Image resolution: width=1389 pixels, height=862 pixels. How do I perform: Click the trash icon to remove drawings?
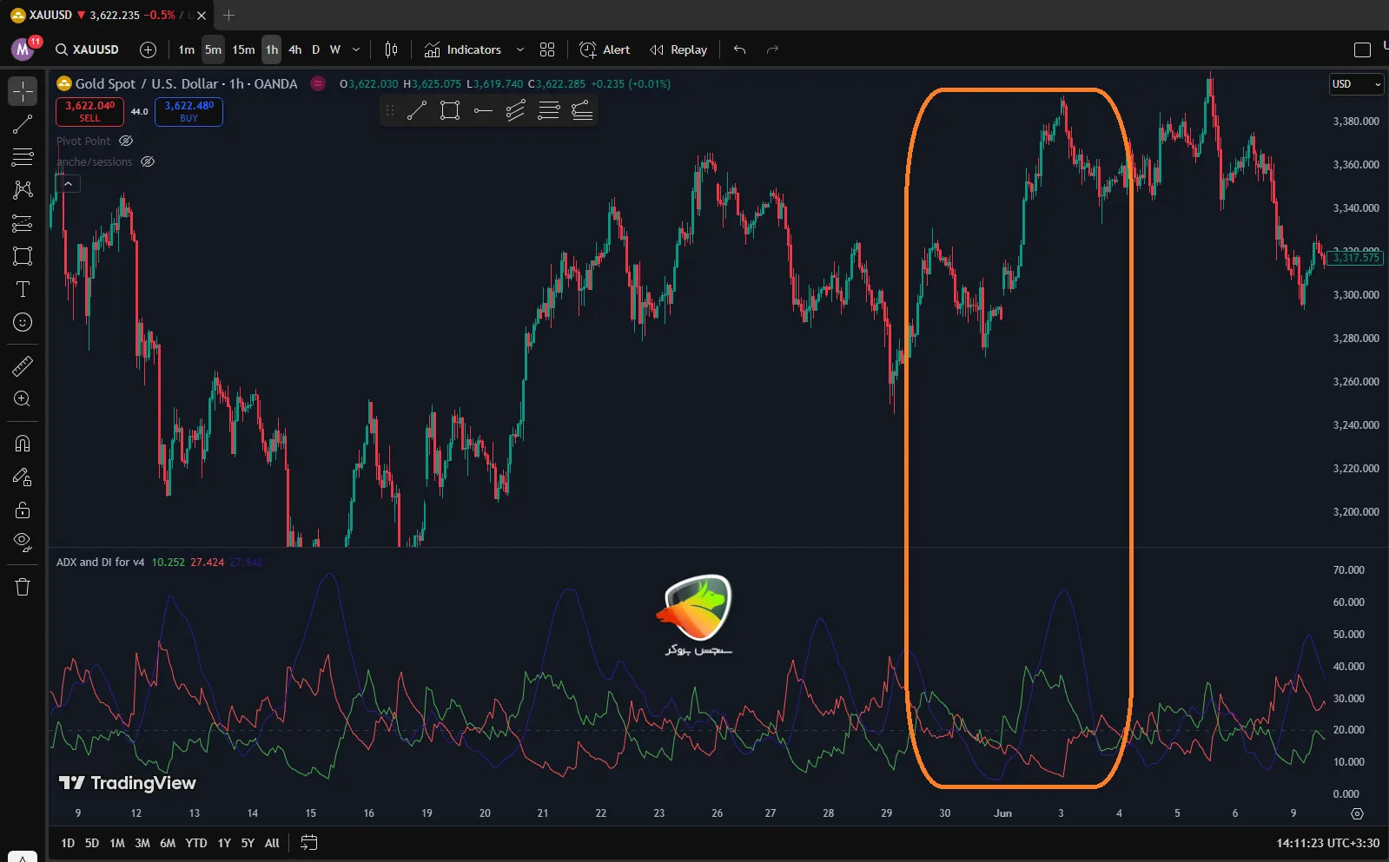click(23, 587)
